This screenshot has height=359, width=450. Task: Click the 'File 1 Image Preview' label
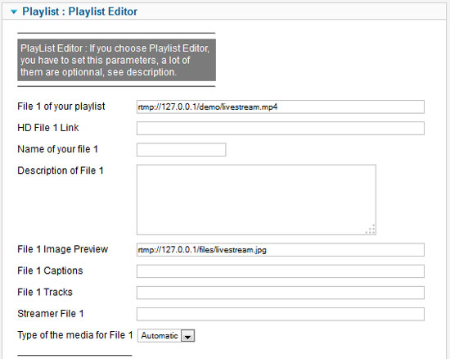point(62,249)
